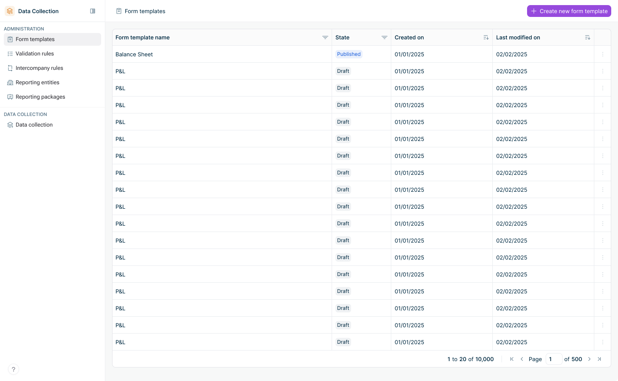Screen dimensions: 618x381
Task: Toggle the sidebar collapse control
Action: click(93, 11)
